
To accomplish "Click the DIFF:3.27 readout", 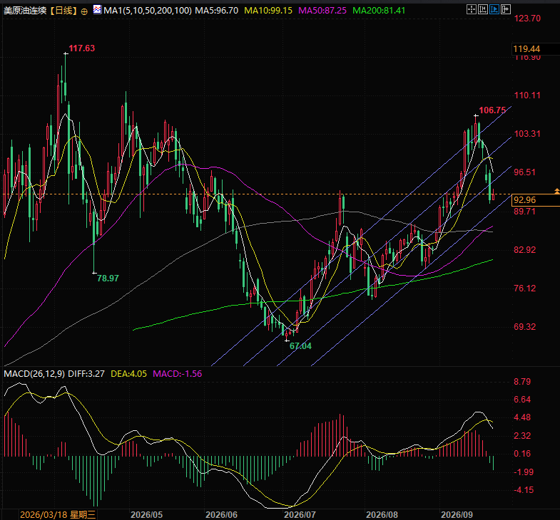I will pyautogui.click(x=86, y=374).
